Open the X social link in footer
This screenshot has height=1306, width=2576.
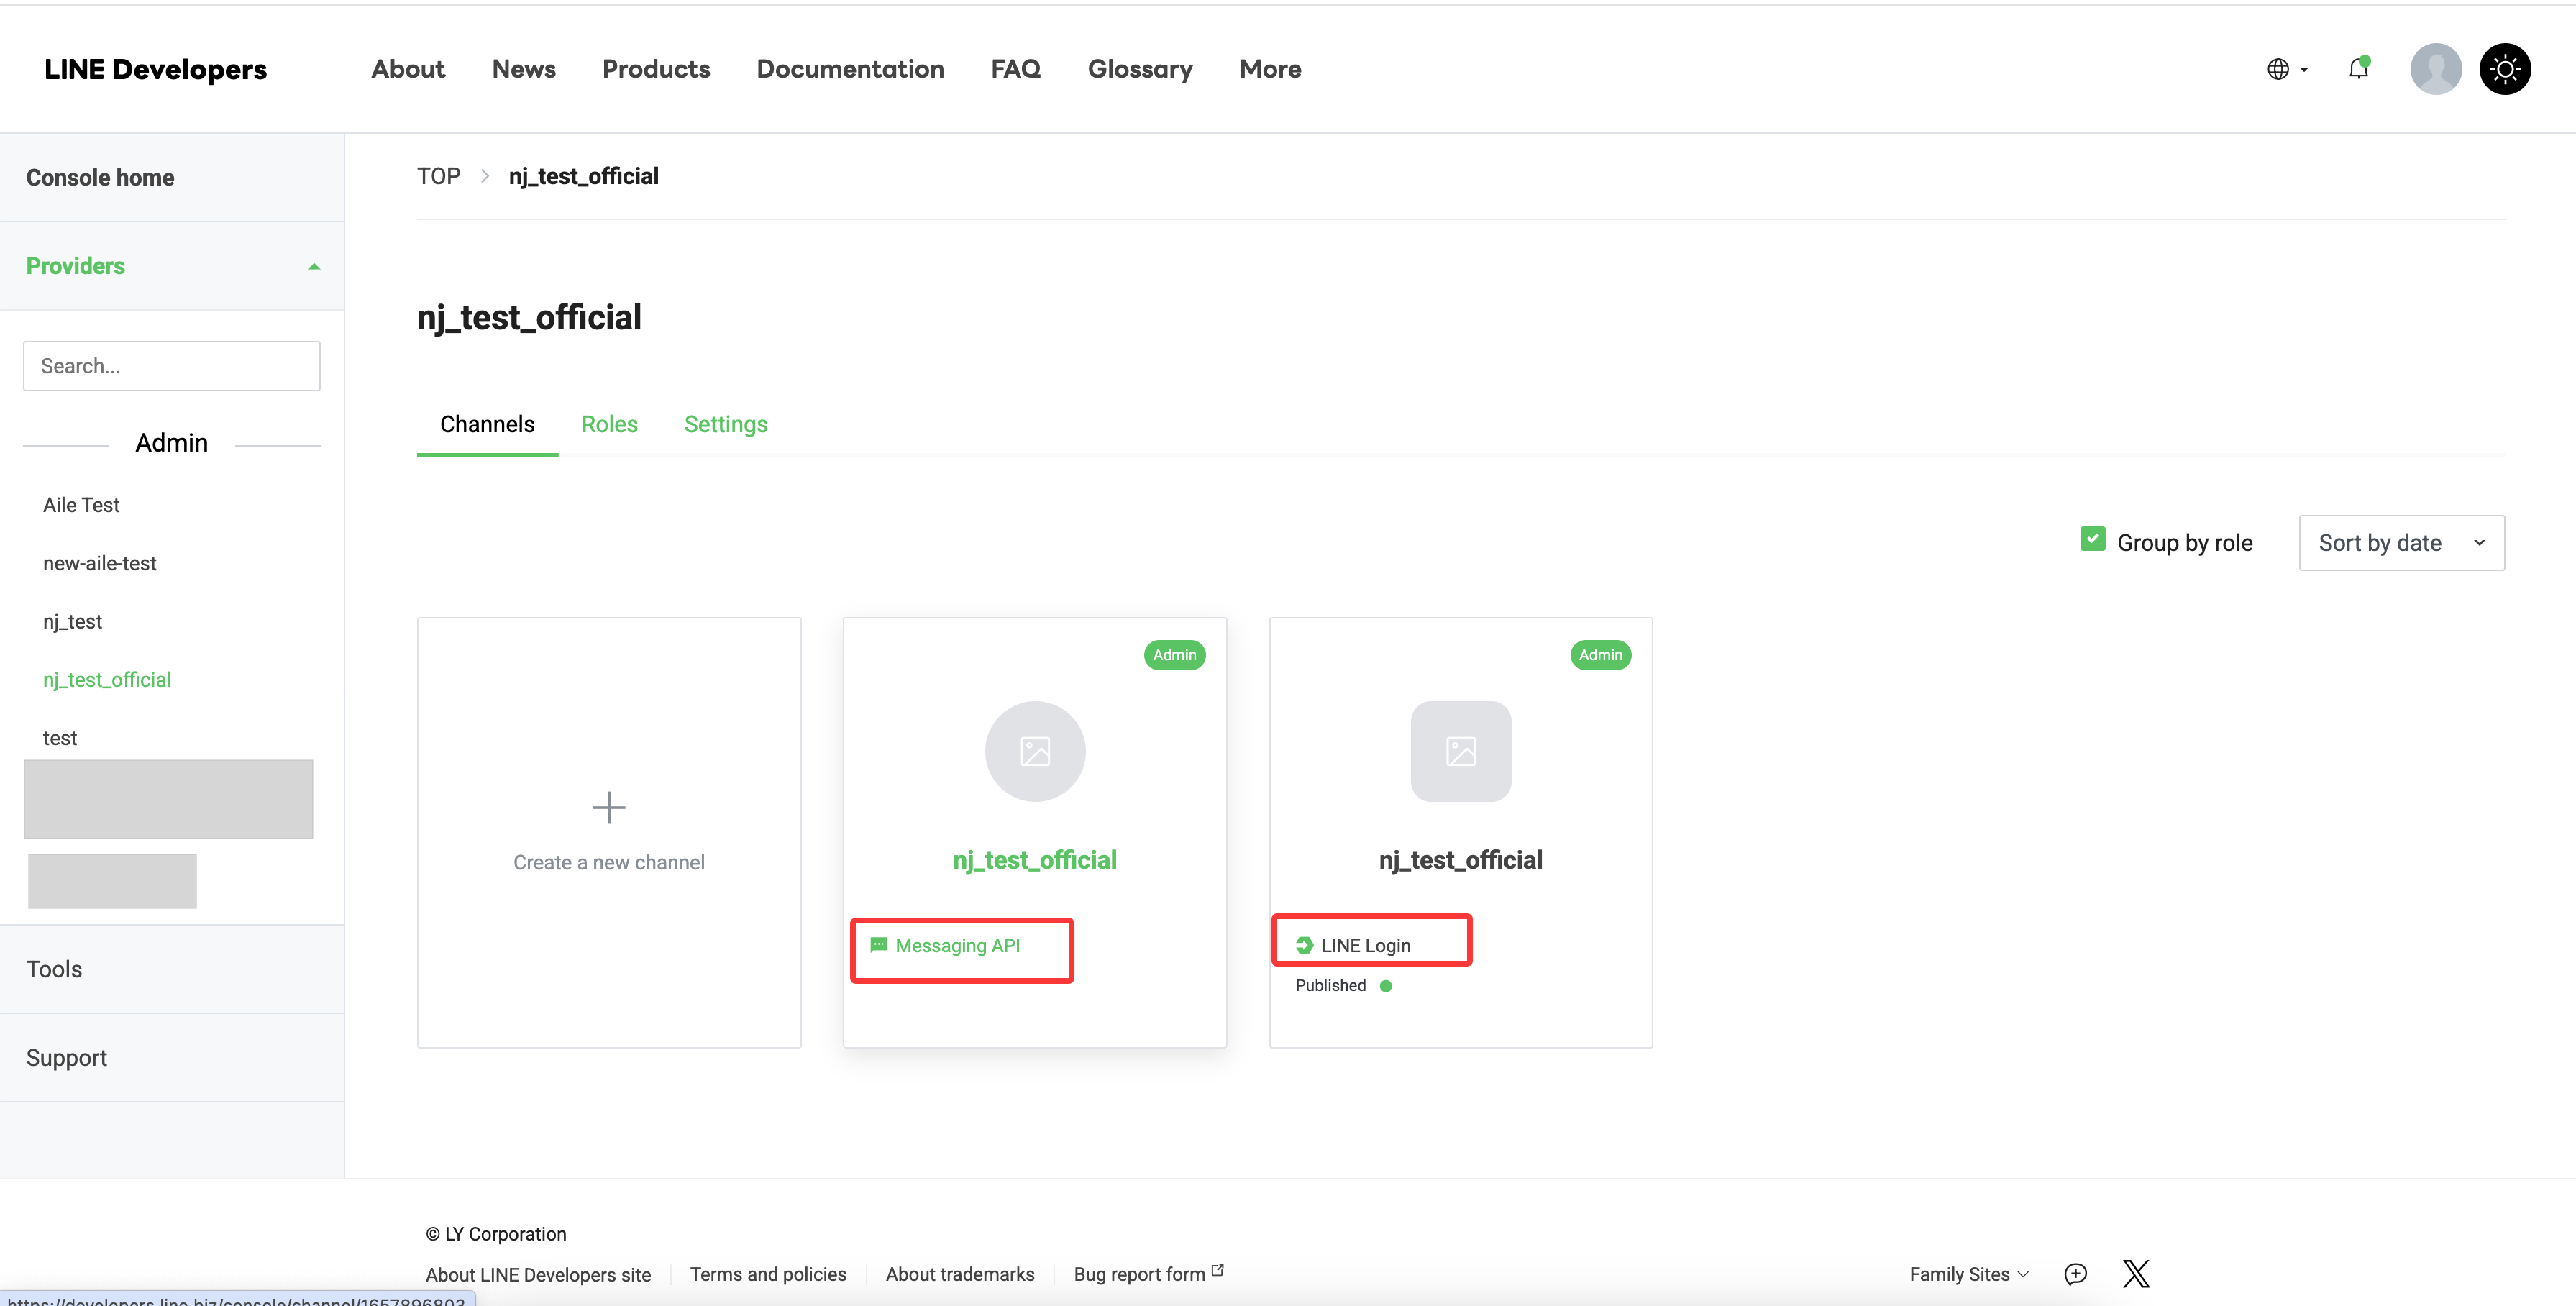click(x=2135, y=1273)
